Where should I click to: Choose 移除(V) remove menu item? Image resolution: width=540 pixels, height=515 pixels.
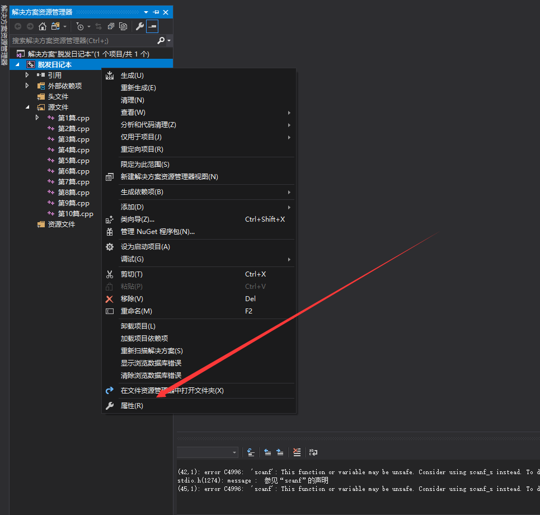199,299
